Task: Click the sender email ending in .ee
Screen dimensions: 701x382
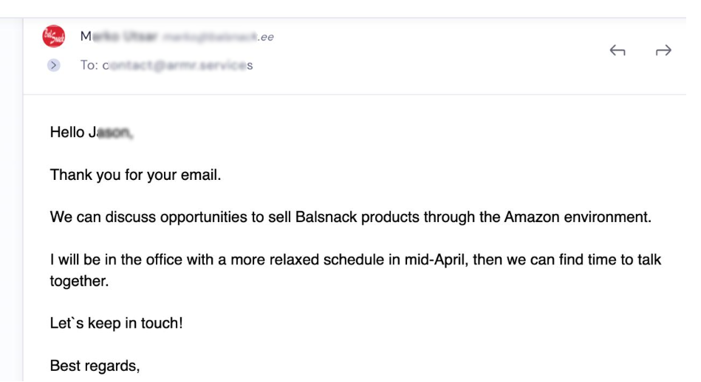Action: coord(218,37)
